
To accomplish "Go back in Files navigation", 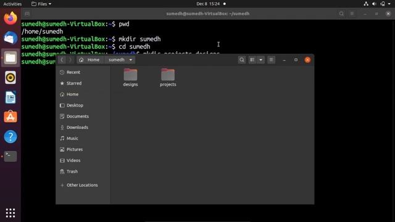I will click(x=62, y=60).
